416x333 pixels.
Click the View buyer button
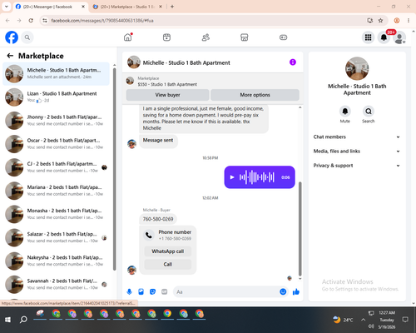167,95
